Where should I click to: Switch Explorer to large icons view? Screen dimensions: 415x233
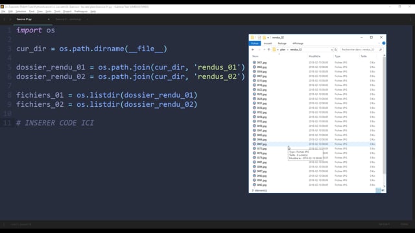coord(383,190)
